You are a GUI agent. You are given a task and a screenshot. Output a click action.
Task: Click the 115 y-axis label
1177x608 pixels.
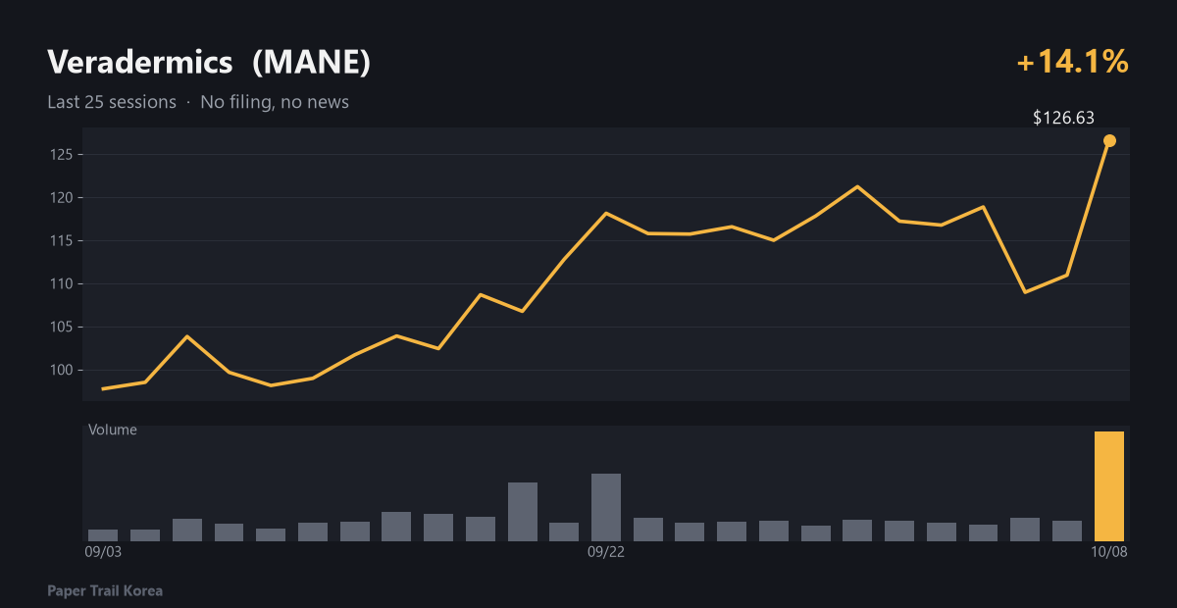[x=64, y=241]
